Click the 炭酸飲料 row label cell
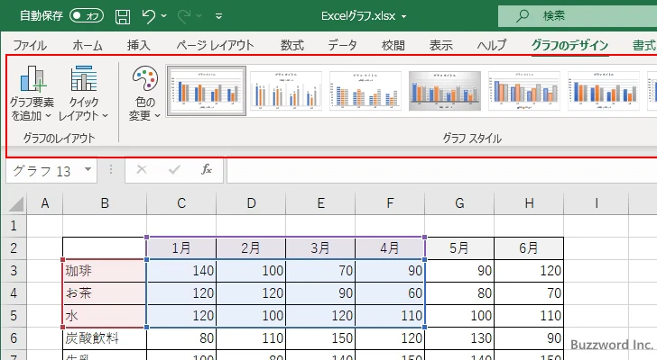 point(105,338)
